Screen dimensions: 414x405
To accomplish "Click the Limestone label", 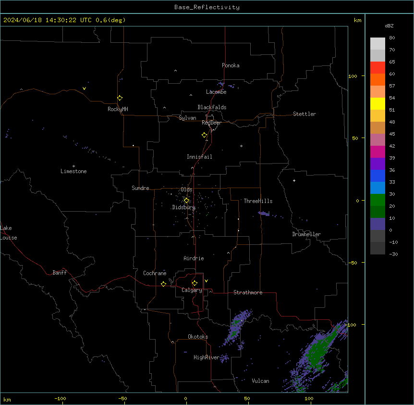I will pyautogui.click(x=73, y=171).
